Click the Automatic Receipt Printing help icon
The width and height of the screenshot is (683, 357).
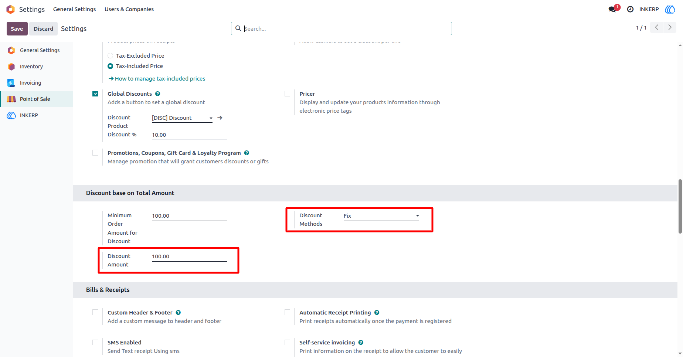(377, 313)
